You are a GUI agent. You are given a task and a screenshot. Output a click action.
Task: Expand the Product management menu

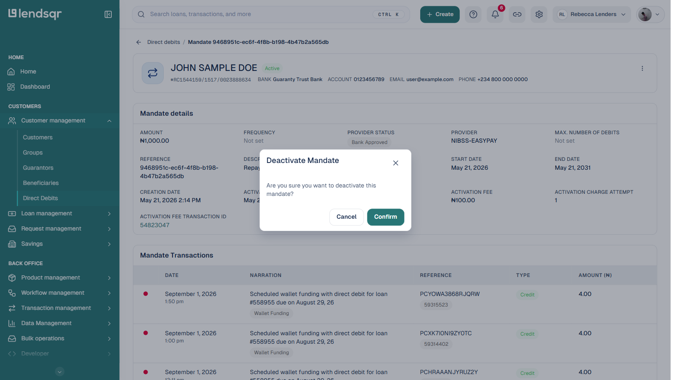click(x=109, y=278)
